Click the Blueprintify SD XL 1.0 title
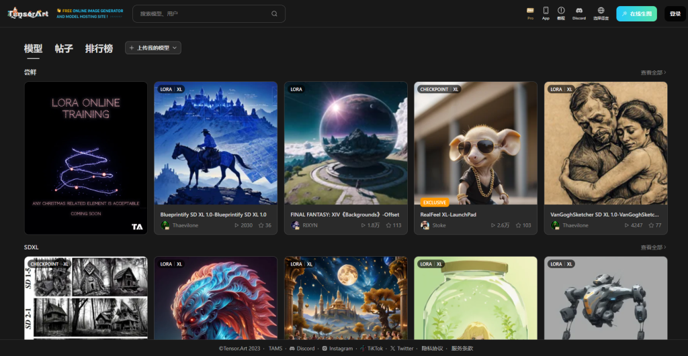 click(213, 215)
